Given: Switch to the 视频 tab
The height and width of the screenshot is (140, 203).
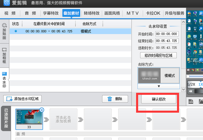Looking at the screenshot, I should click(x=10, y=13).
